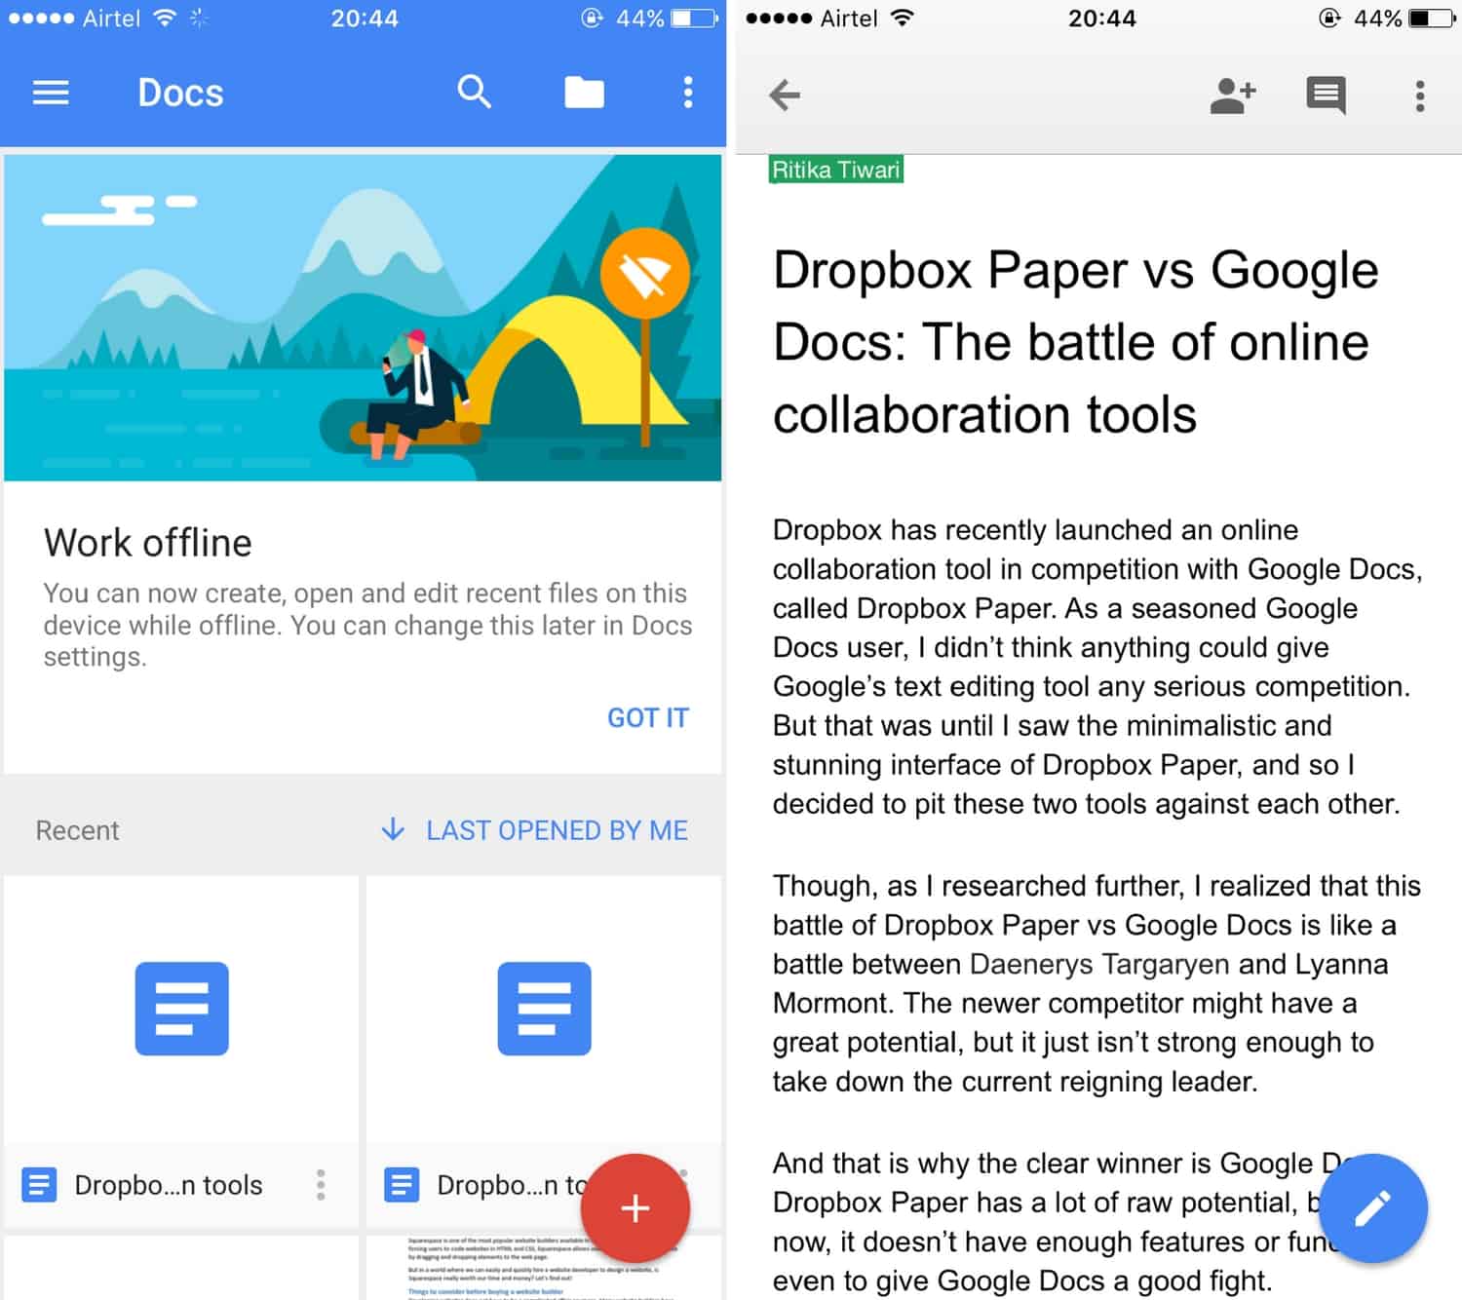The width and height of the screenshot is (1462, 1300).
Task: Open options for first Dropbo...n tools file
Action: (321, 1185)
